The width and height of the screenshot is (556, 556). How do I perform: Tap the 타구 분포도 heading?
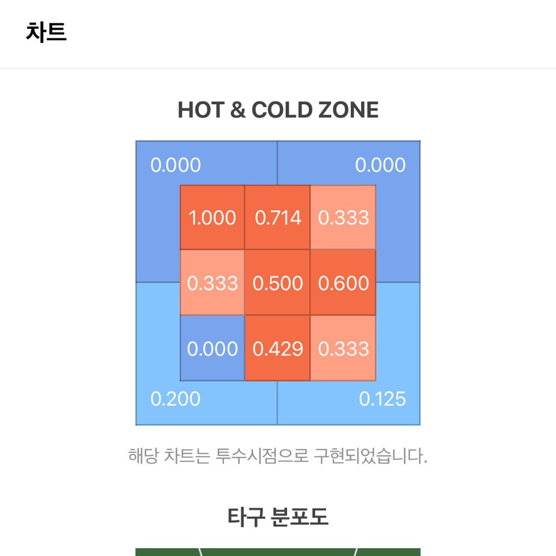278,517
